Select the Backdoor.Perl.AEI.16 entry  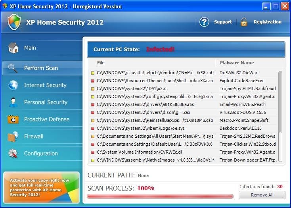coord(240,129)
